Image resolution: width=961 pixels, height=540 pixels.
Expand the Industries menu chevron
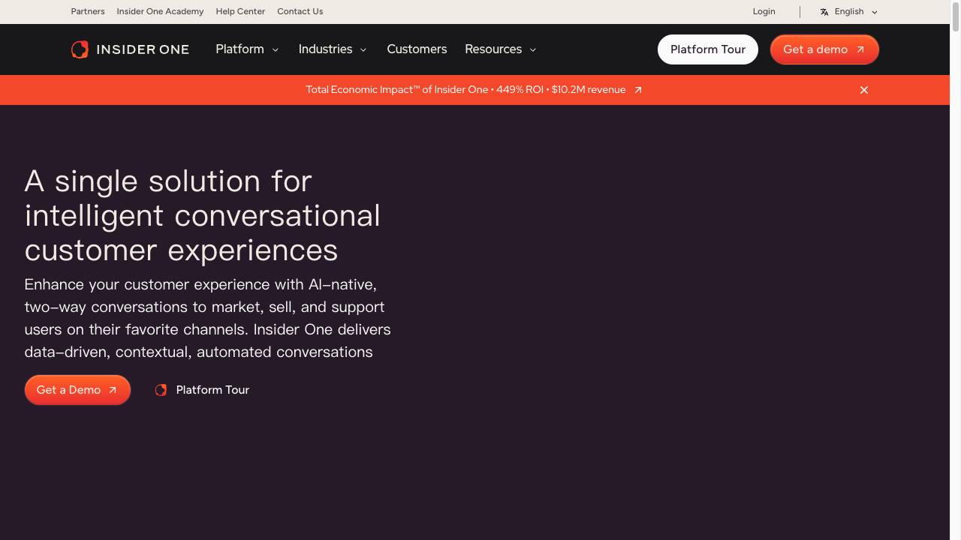[x=363, y=49]
